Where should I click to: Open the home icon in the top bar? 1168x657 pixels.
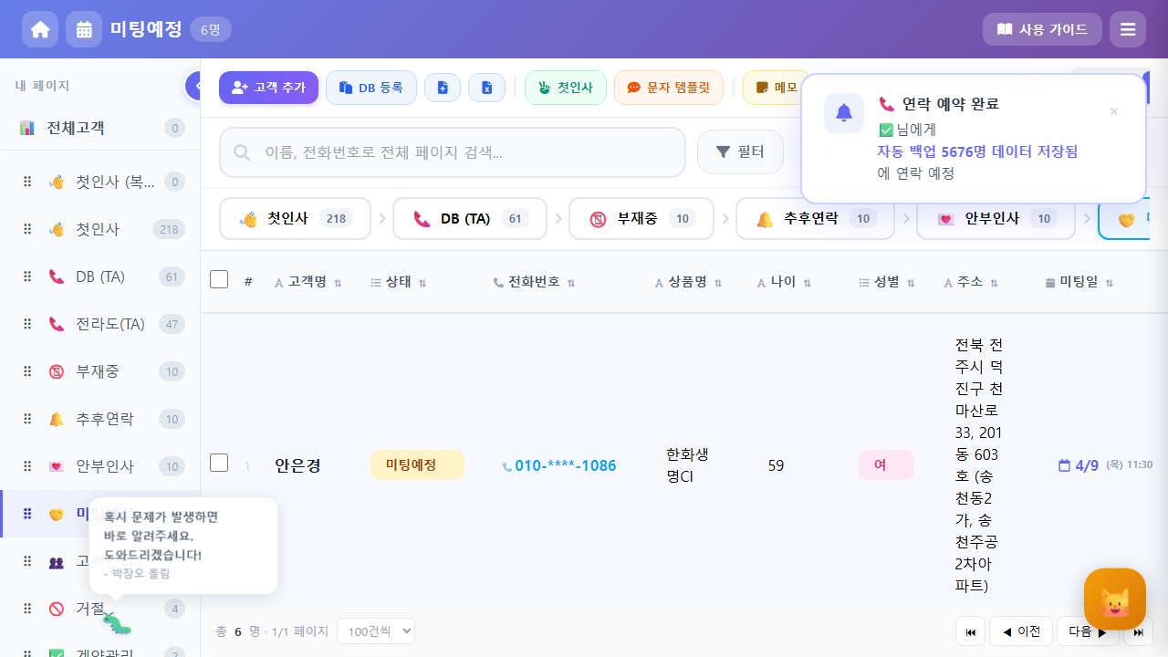(40, 28)
